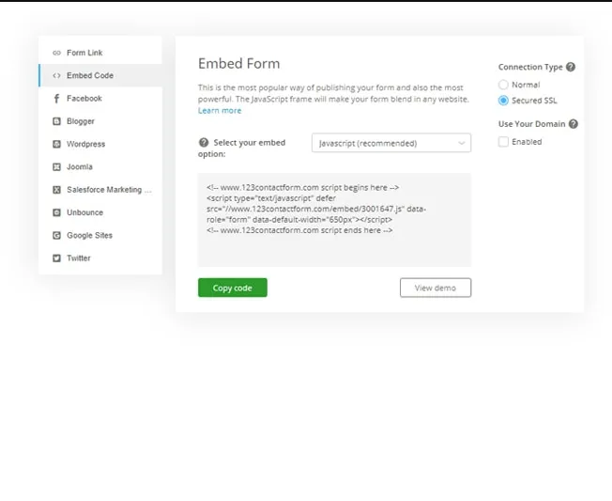This screenshot has width=612, height=501.
Task: Open the Javascript (recommended) embed dropdown
Action: 391,143
